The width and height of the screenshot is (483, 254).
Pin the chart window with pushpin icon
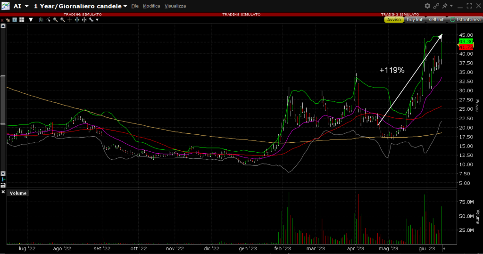coord(445,6)
